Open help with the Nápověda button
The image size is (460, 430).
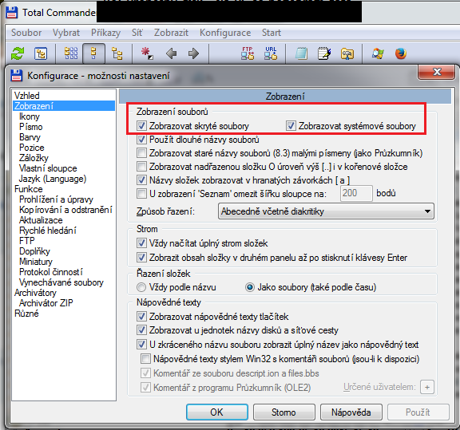tap(351, 412)
